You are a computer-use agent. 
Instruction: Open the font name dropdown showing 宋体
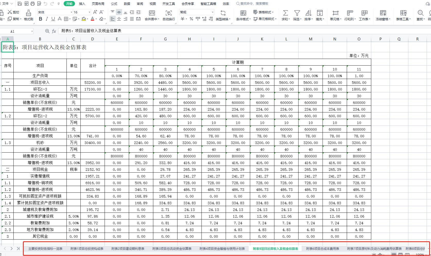coord(71,12)
